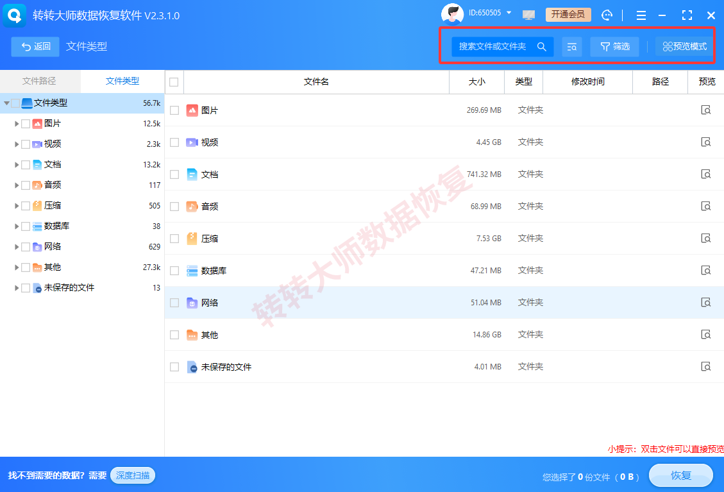
Task: Sort by the 修改时间 column header
Action: [587, 82]
